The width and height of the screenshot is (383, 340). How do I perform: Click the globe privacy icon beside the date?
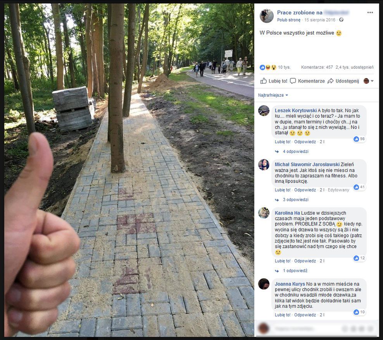pyautogui.click(x=341, y=20)
